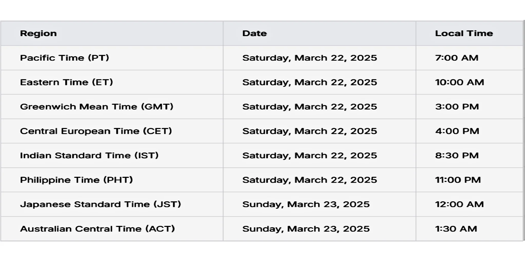The width and height of the screenshot is (525, 262).
Task: Click the 1:30 AM local time cell
Action: point(469,229)
